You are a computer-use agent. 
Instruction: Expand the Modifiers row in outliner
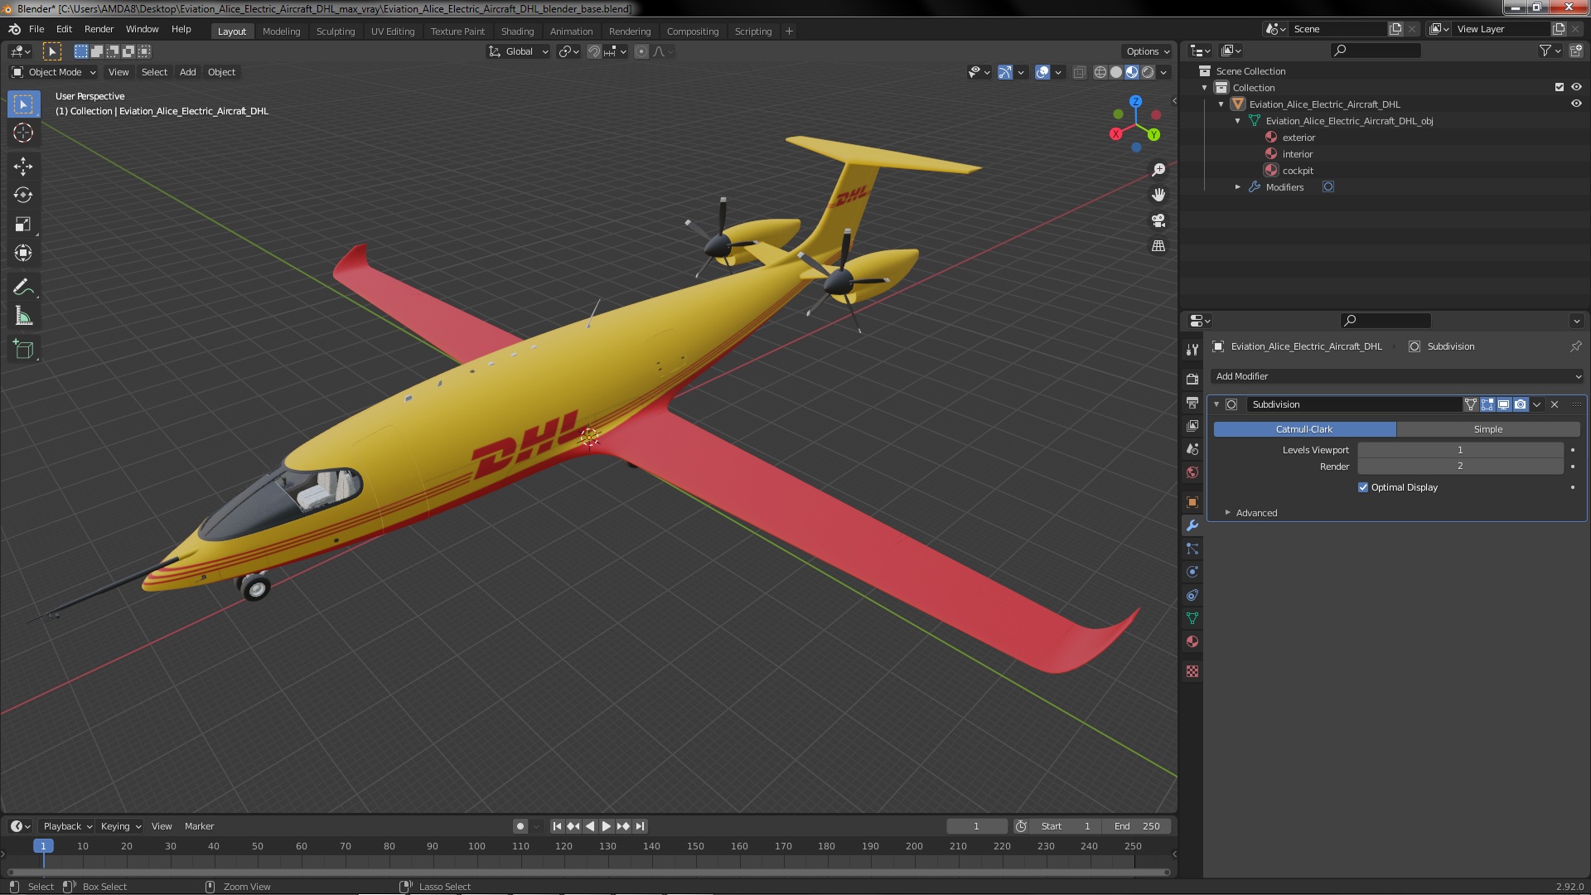point(1238,187)
